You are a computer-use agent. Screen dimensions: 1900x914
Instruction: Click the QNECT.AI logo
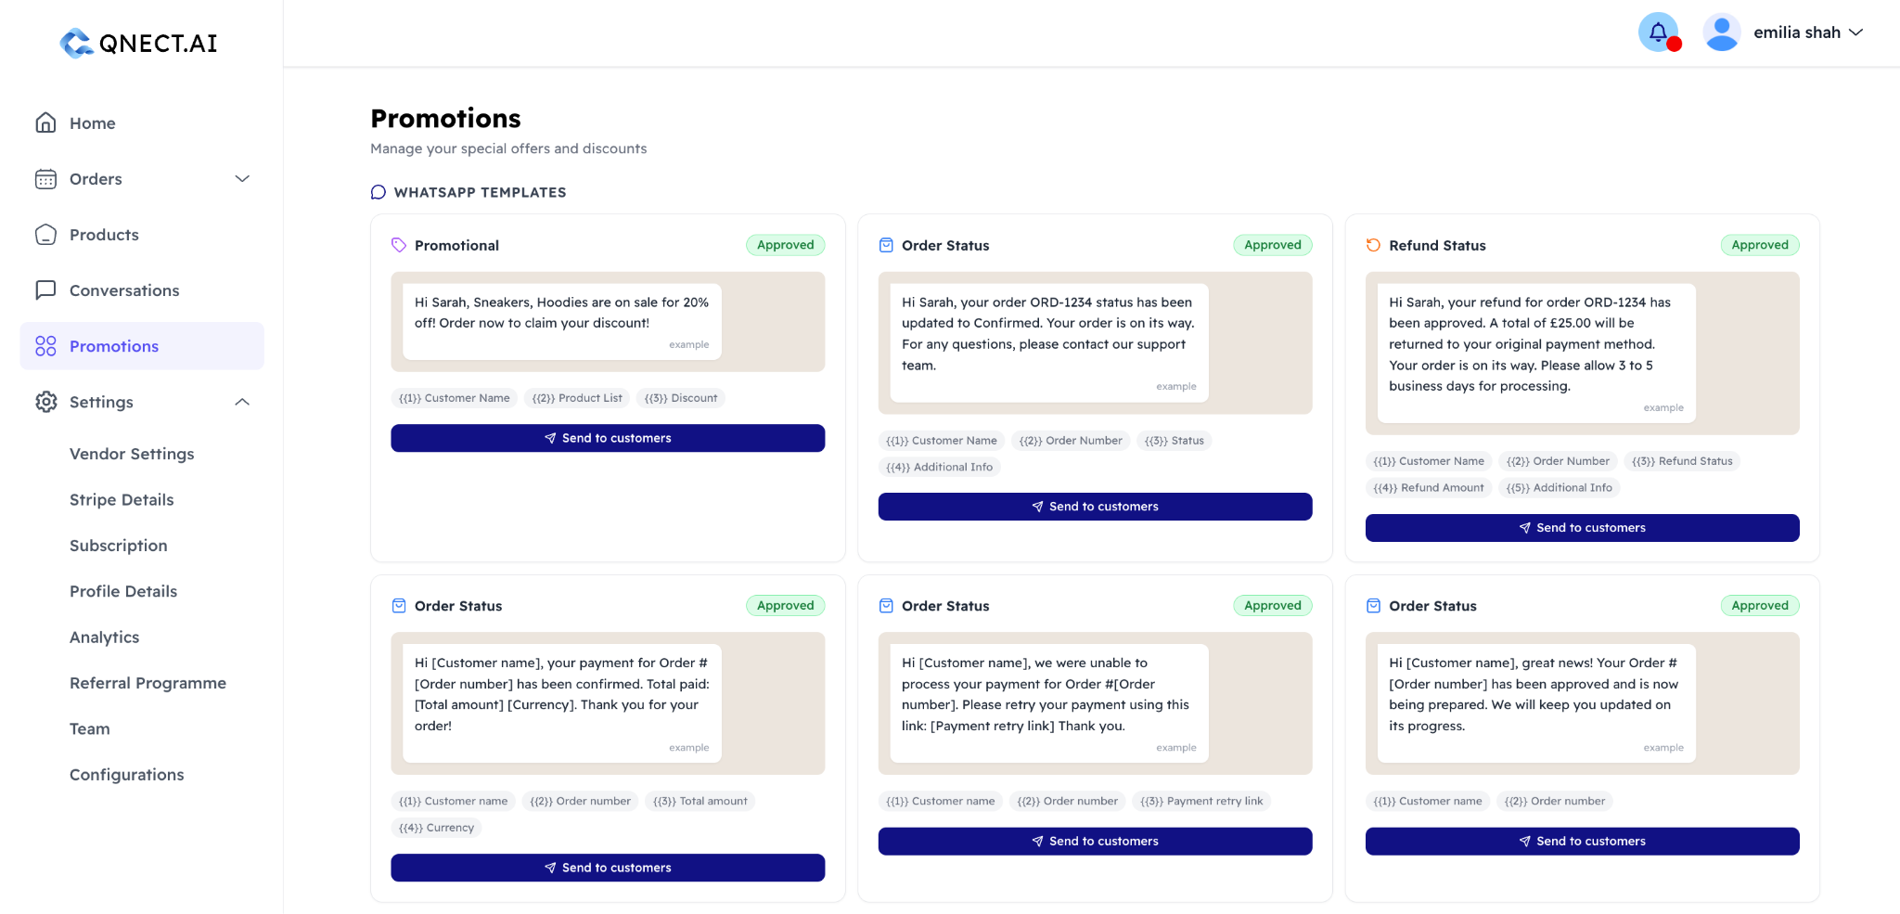click(138, 43)
